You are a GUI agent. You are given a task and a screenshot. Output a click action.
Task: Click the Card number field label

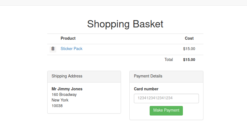click(x=146, y=89)
